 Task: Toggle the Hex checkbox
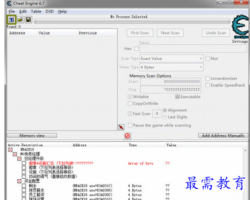point(136,49)
